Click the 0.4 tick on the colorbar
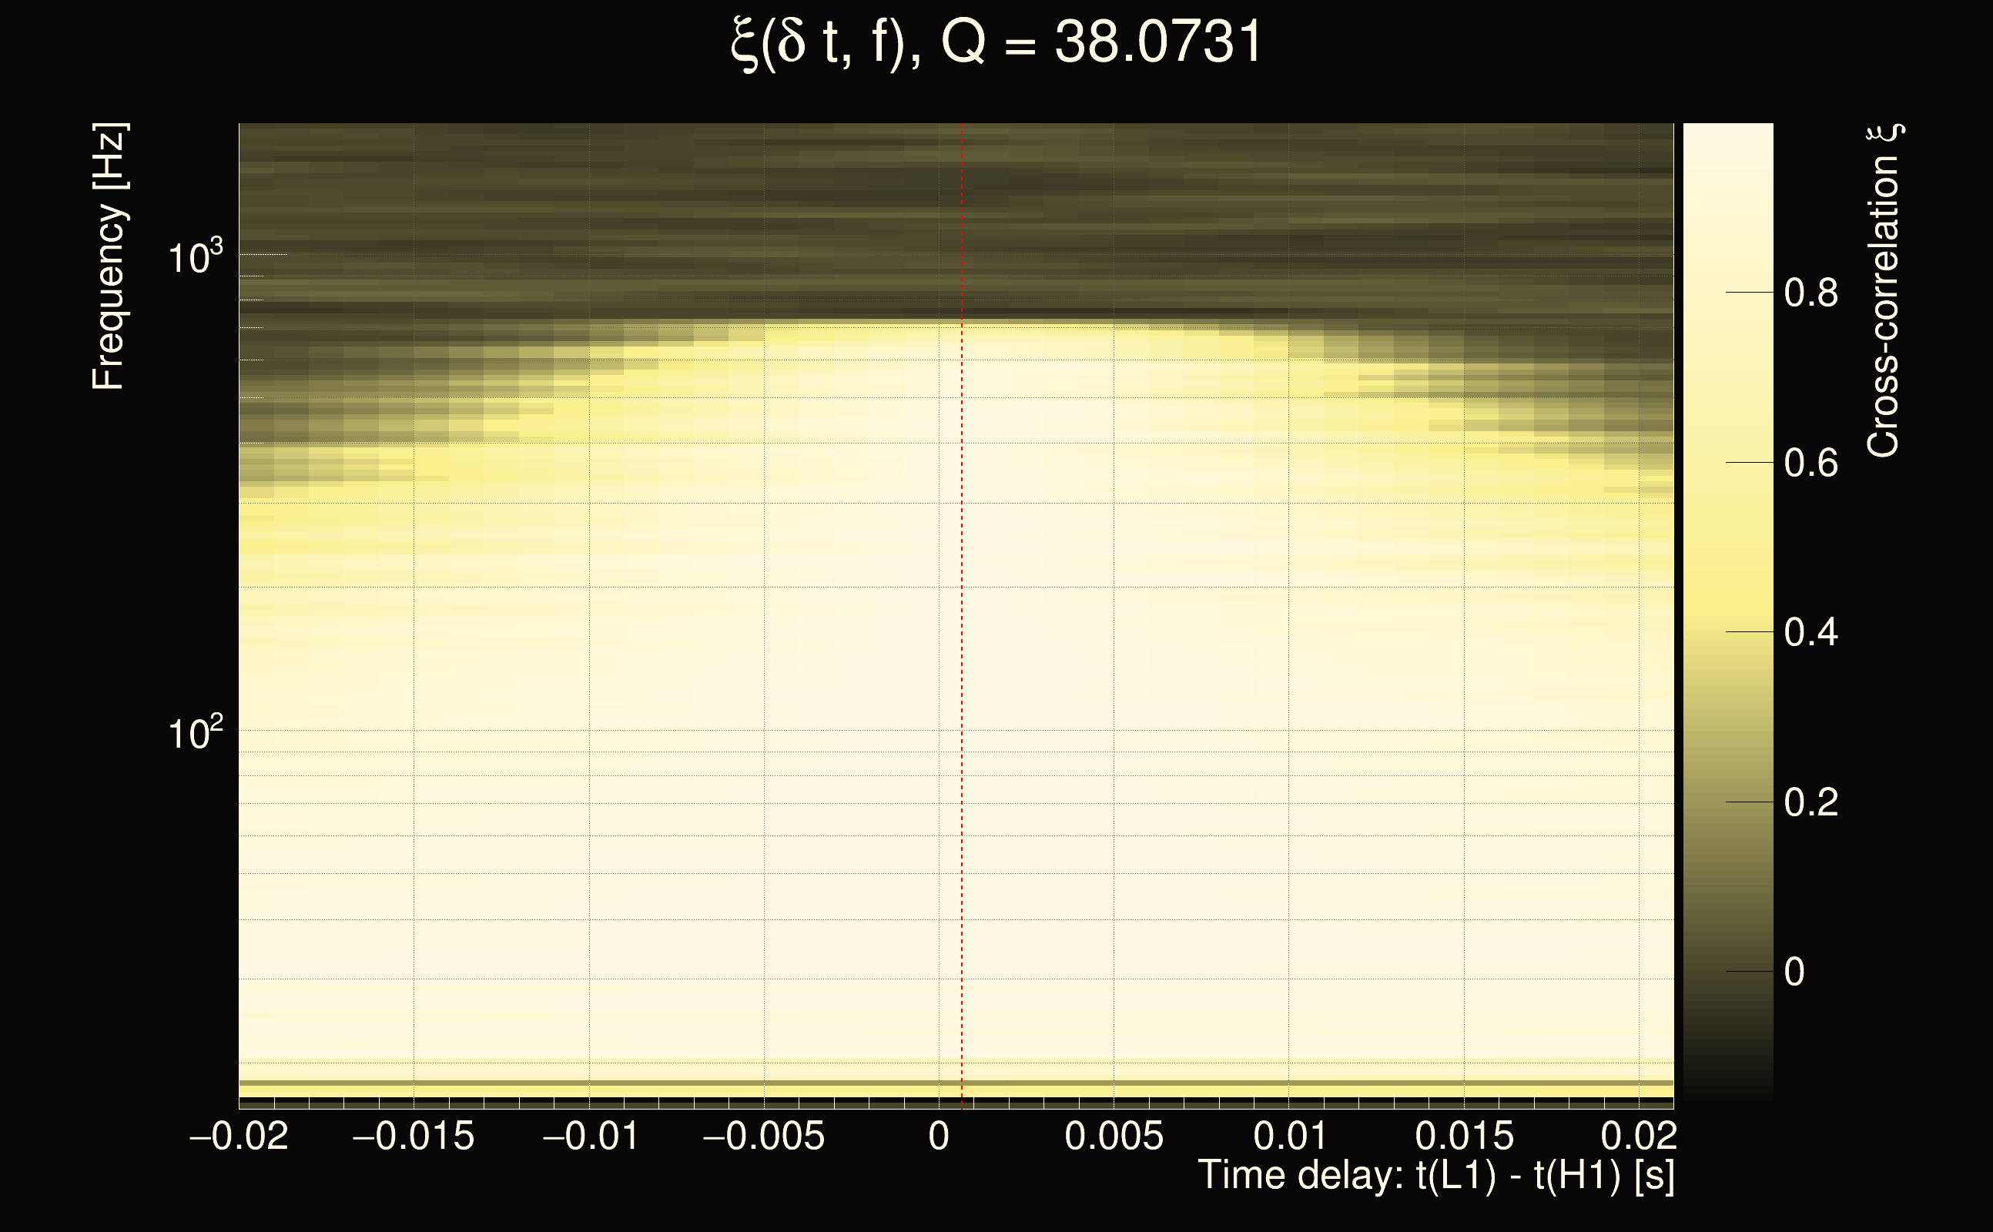This screenshot has width=1993, height=1232. click(1810, 632)
